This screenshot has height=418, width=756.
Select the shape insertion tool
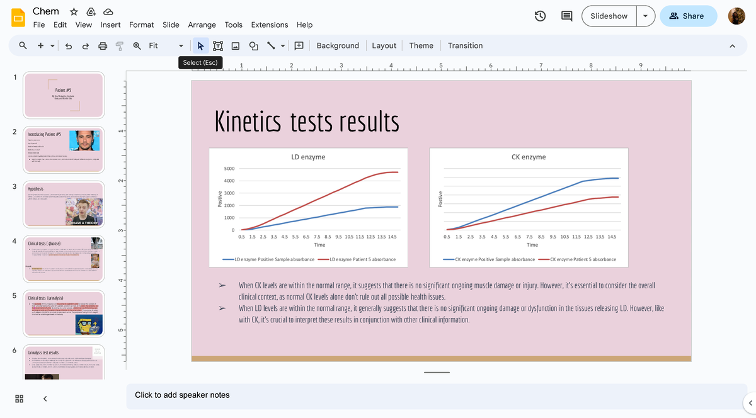(x=253, y=45)
